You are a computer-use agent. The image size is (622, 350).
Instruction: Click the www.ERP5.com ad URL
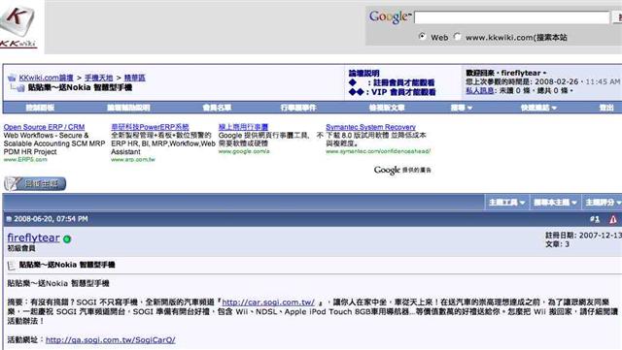25,160
